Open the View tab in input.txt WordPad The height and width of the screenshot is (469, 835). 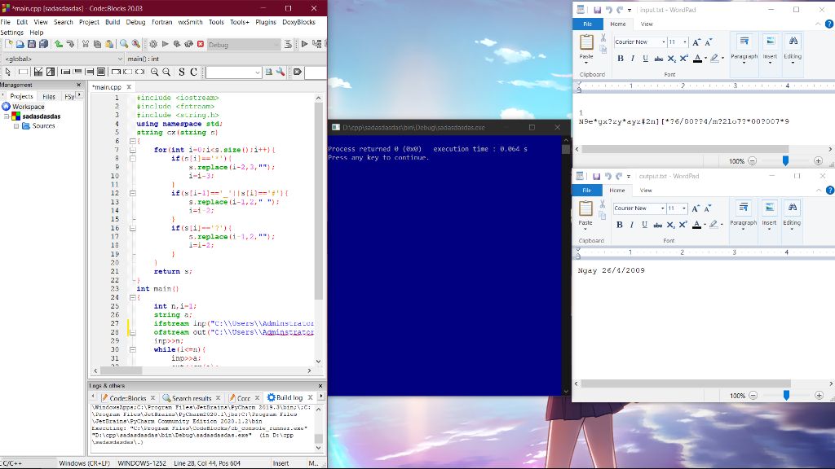point(647,24)
